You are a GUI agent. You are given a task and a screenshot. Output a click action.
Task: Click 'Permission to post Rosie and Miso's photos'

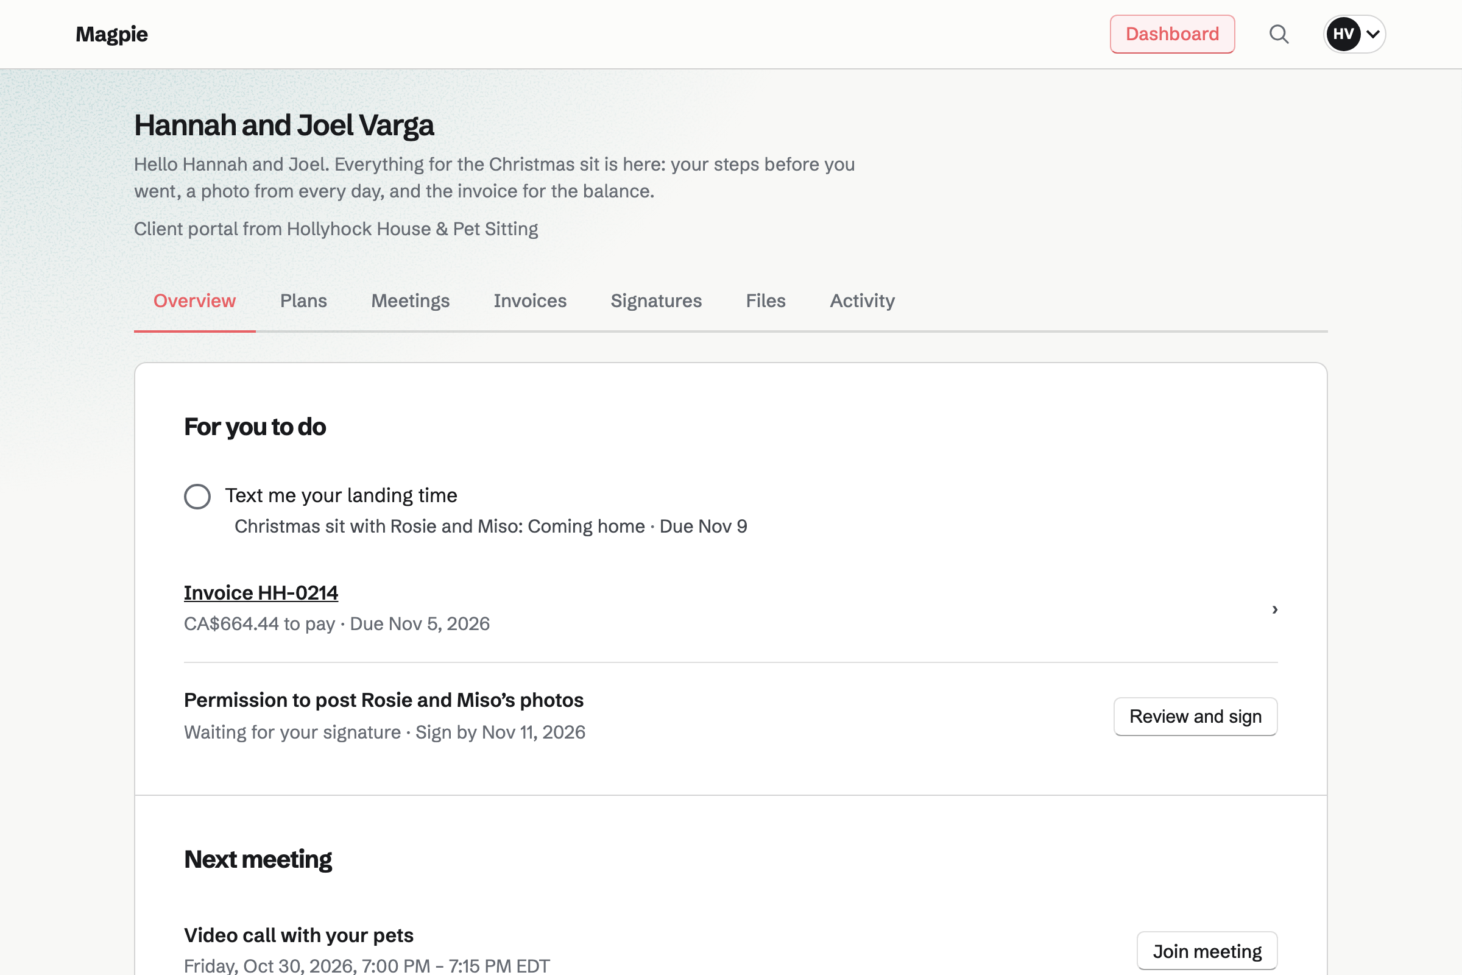(384, 700)
